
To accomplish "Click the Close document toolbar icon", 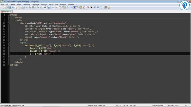I will click(16, 7).
